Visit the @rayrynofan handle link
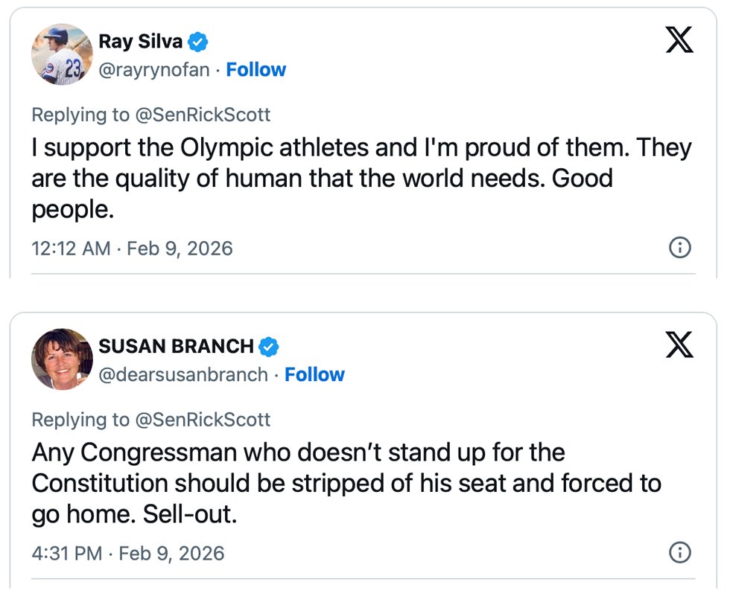Image resolution: width=730 pixels, height=608 pixels. click(154, 70)
